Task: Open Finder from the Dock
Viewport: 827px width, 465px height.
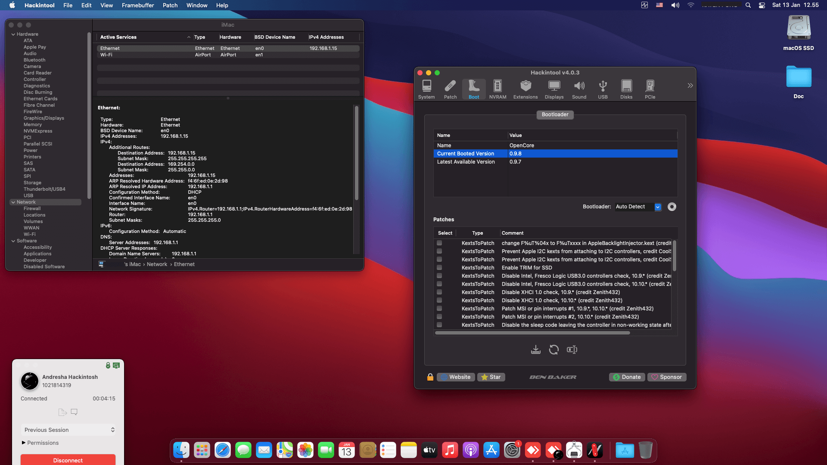Action: (x=181, y=450)
